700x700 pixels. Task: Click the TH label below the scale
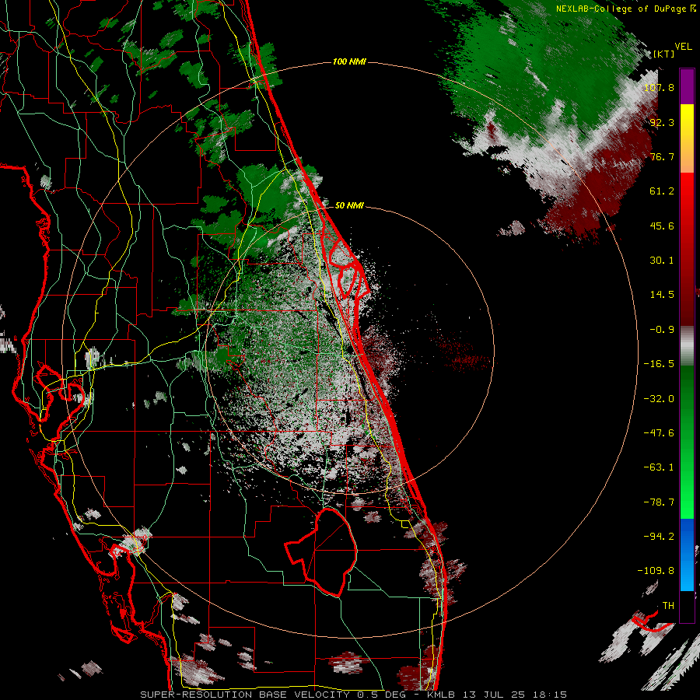[668, 606]
